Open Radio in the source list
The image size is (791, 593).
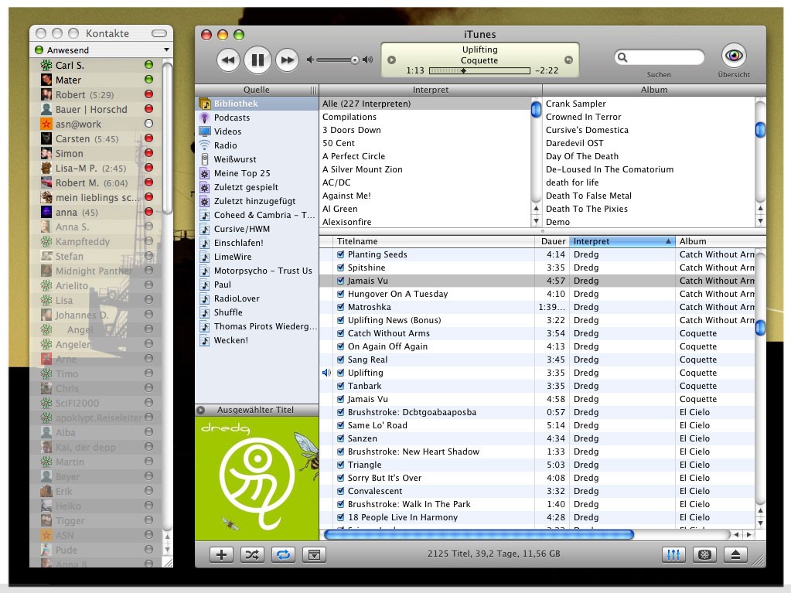point(257,145)
